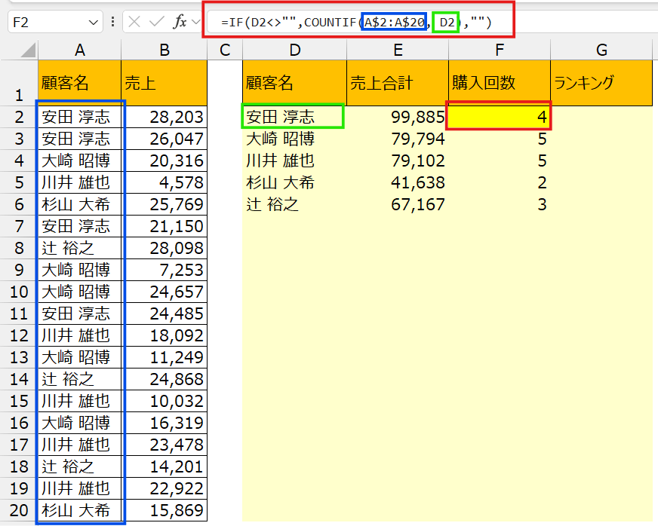Select column F header
658x526 pixels.
(x=499, y=50)
